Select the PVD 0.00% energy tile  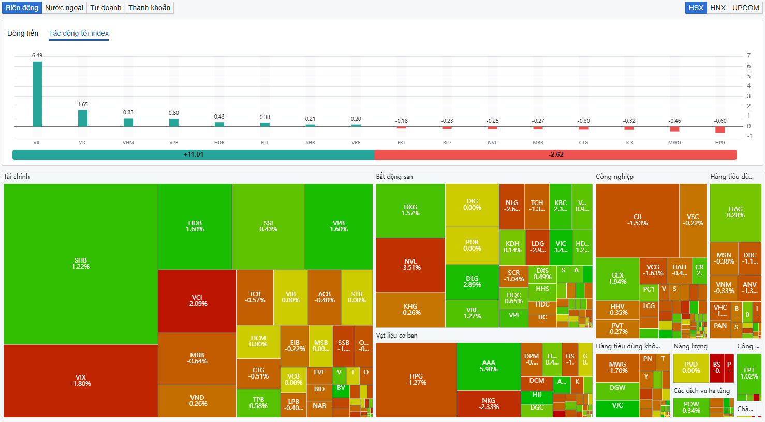coord(691,368)
